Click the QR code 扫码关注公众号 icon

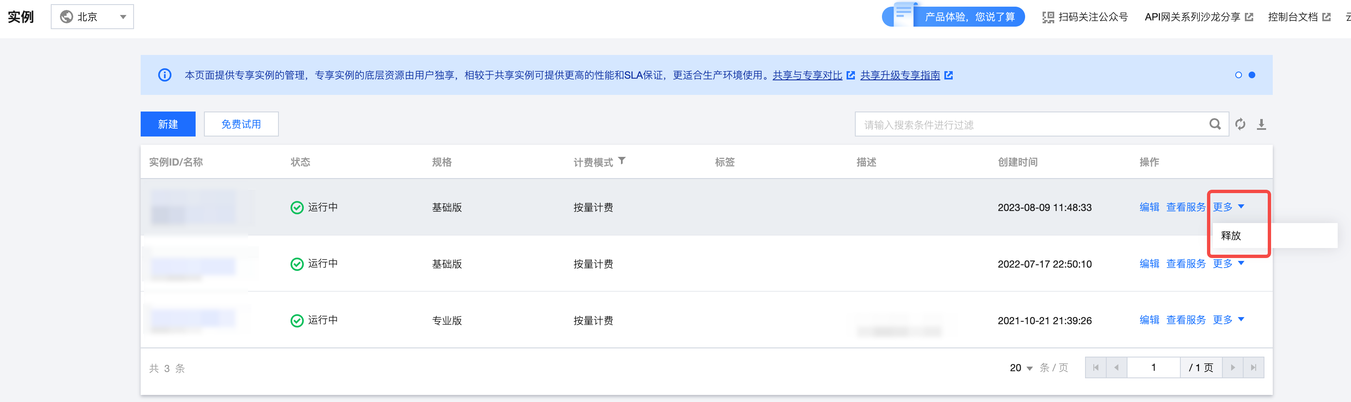1048,17
